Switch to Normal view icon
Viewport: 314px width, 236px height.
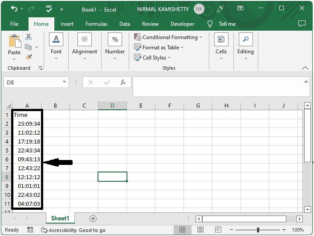182,230
